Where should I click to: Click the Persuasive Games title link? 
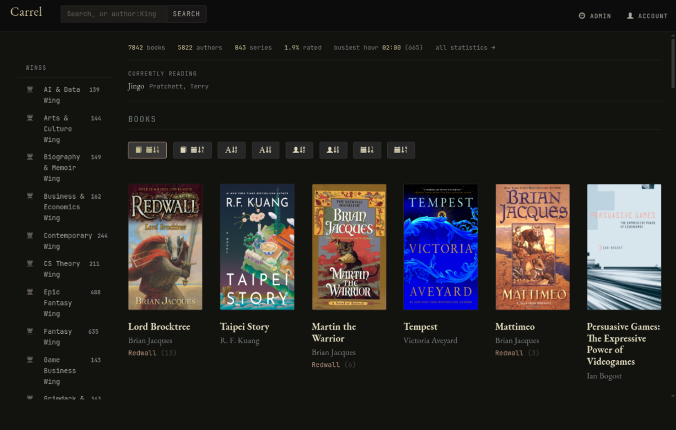pos(624,344)
